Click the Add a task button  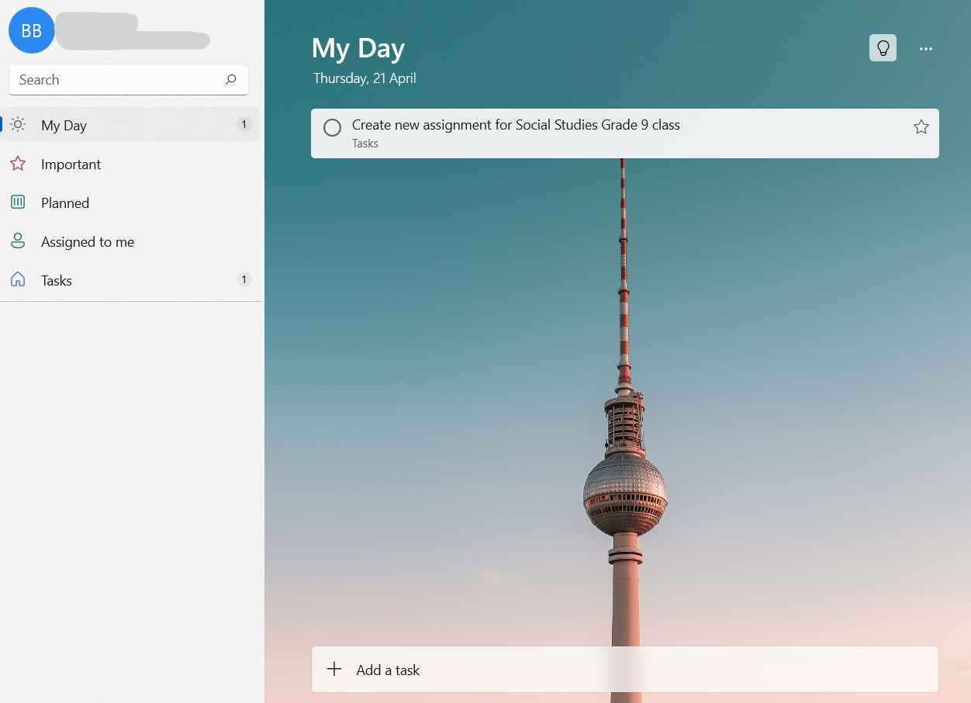pos(388,669)
